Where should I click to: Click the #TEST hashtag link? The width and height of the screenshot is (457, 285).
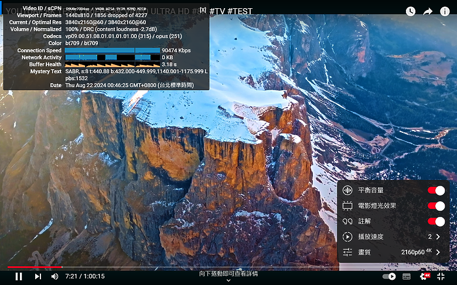pos(240,11)
